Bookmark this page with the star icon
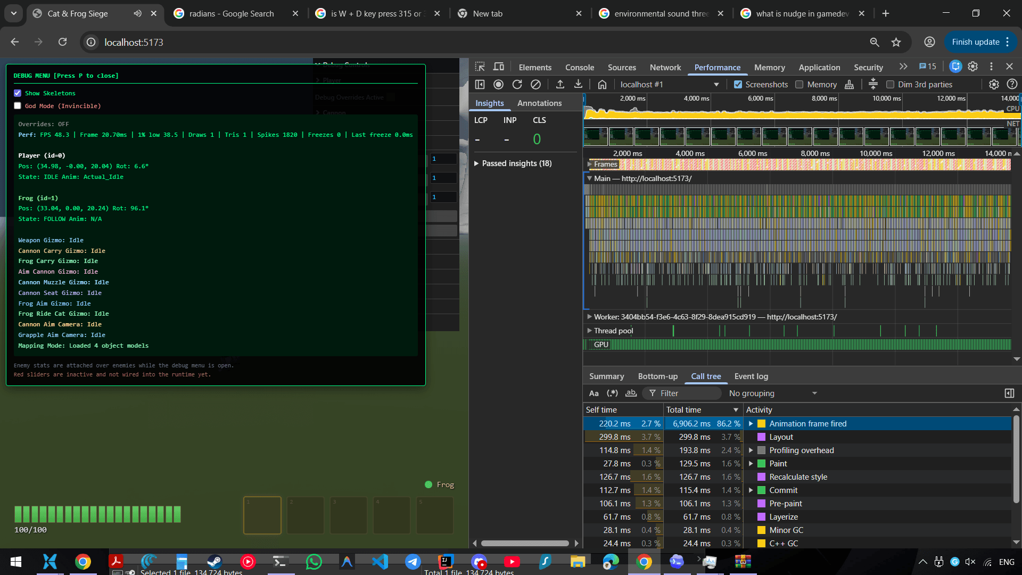The image size is (1022, 575). (896, 42)
